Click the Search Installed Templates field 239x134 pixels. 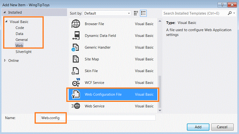pyautogui.click(x=195, y=13)
